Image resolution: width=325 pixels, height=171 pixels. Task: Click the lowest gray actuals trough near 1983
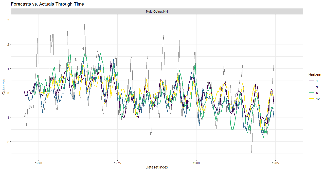[251, 153]
